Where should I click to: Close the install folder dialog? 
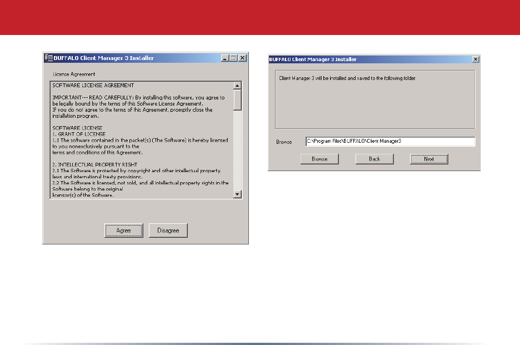pos(476,59)
